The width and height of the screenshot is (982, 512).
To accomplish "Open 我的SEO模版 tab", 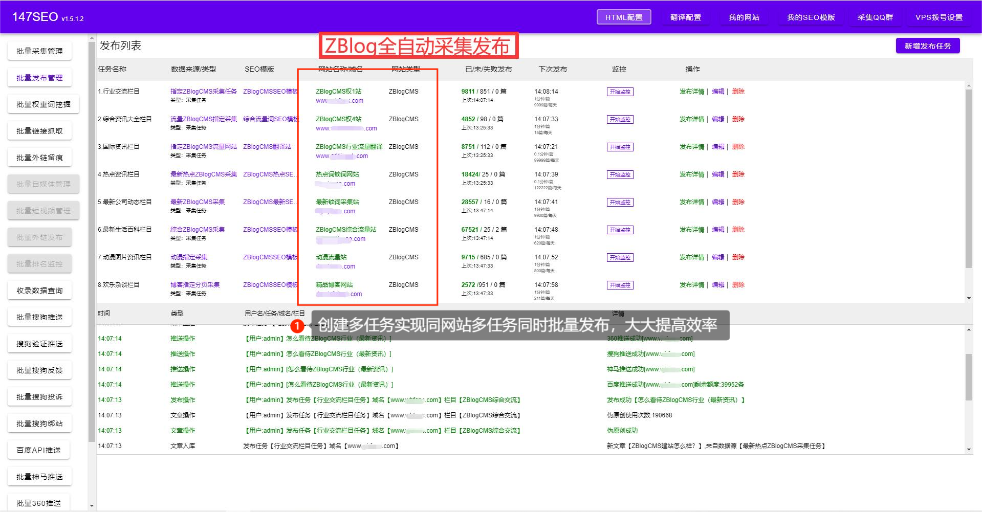I will [x=811, y=17].
